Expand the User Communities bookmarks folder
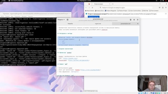Viewport: 168px width, 94px height. (135, 11)
